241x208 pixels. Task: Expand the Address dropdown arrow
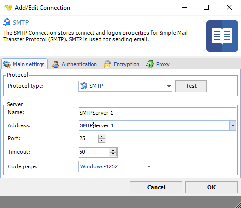point(233,125)
